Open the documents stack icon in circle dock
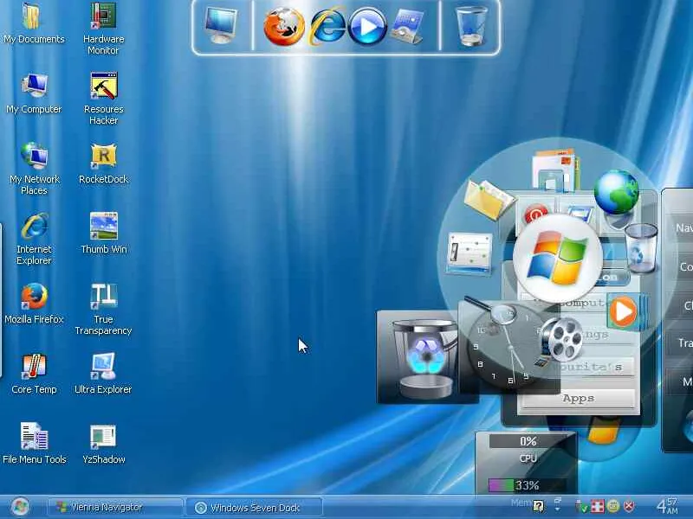Image resolution: width=693 pixels, height=519 pixels. pyautogui.click(x=555, y=170)
